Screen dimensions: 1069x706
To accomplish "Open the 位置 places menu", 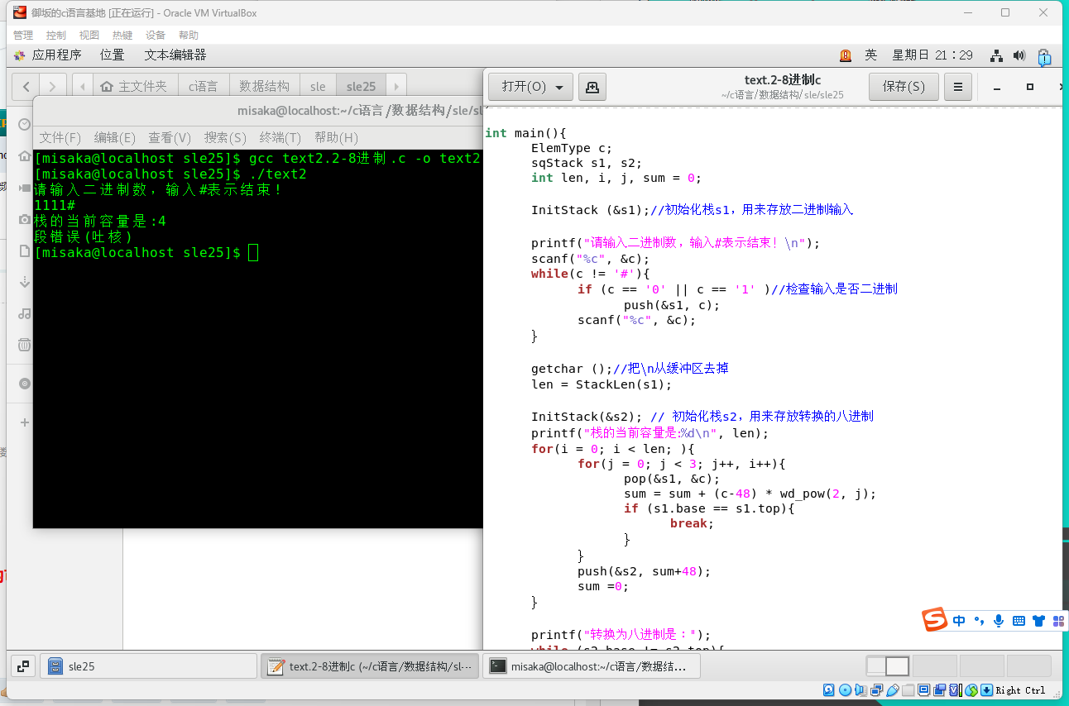I will pyautogui.click(x=113, y=55).
